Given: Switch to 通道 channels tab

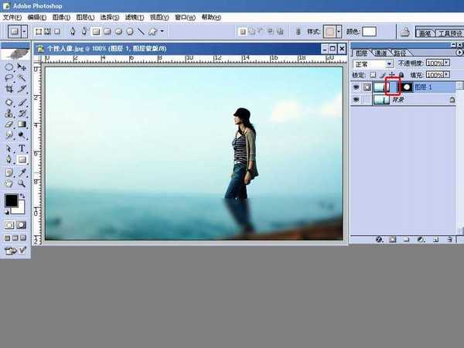Looking at the screenshot, I should [380, 53].
